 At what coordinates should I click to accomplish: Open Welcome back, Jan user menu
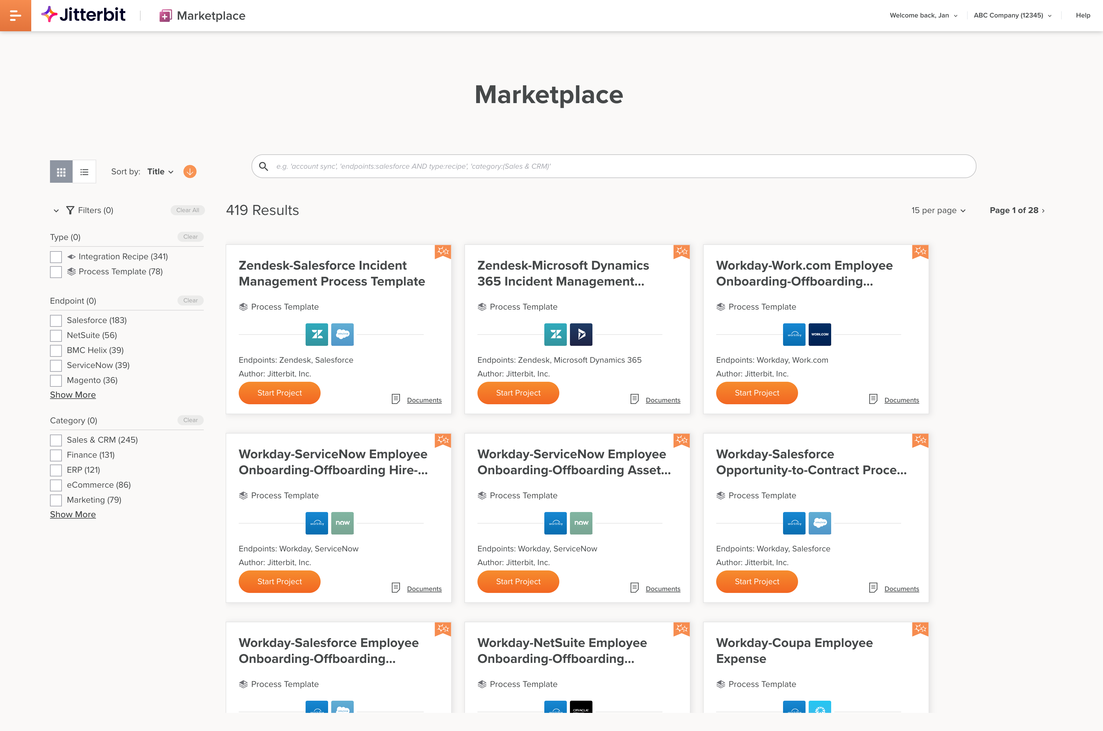point(924,15)
